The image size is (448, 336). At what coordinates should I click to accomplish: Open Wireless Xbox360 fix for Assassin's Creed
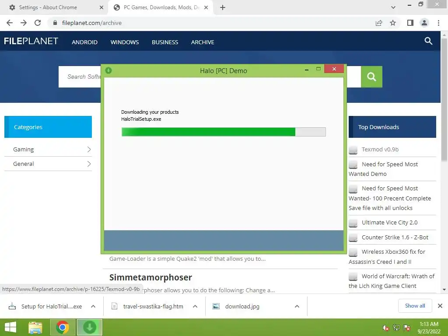(x=387, y=256)
